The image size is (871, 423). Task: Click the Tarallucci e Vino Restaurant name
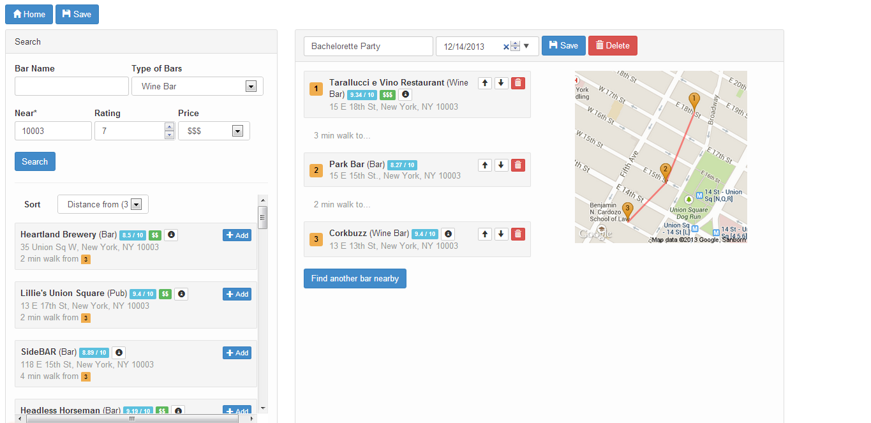(x=387, y=82)
